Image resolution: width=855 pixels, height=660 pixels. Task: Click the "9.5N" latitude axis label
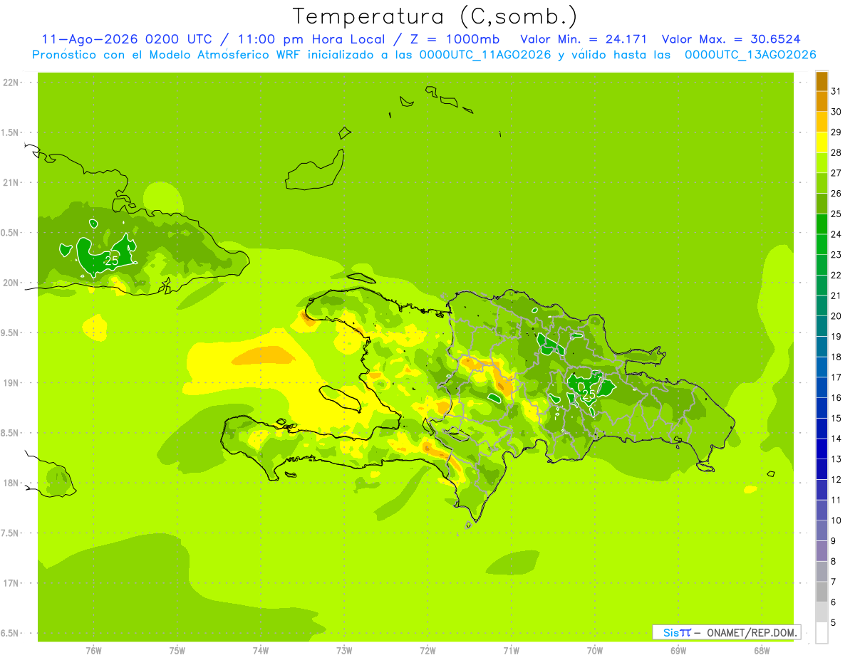click(x=11, y=333)
